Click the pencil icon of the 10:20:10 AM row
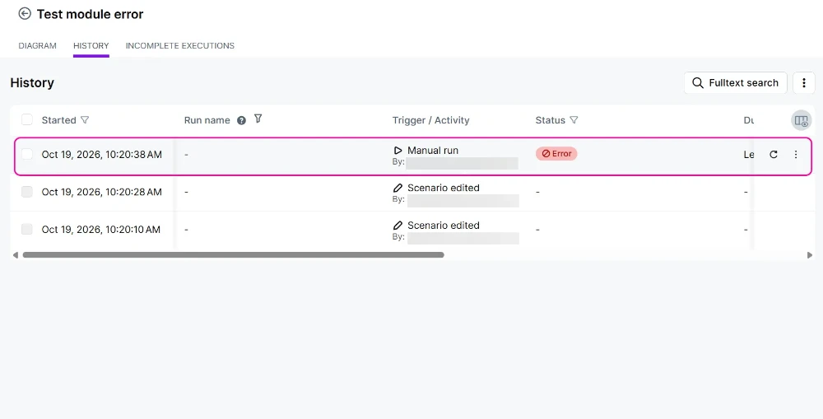The width and height of the screenshot is (823, 419). click(398, 226)
